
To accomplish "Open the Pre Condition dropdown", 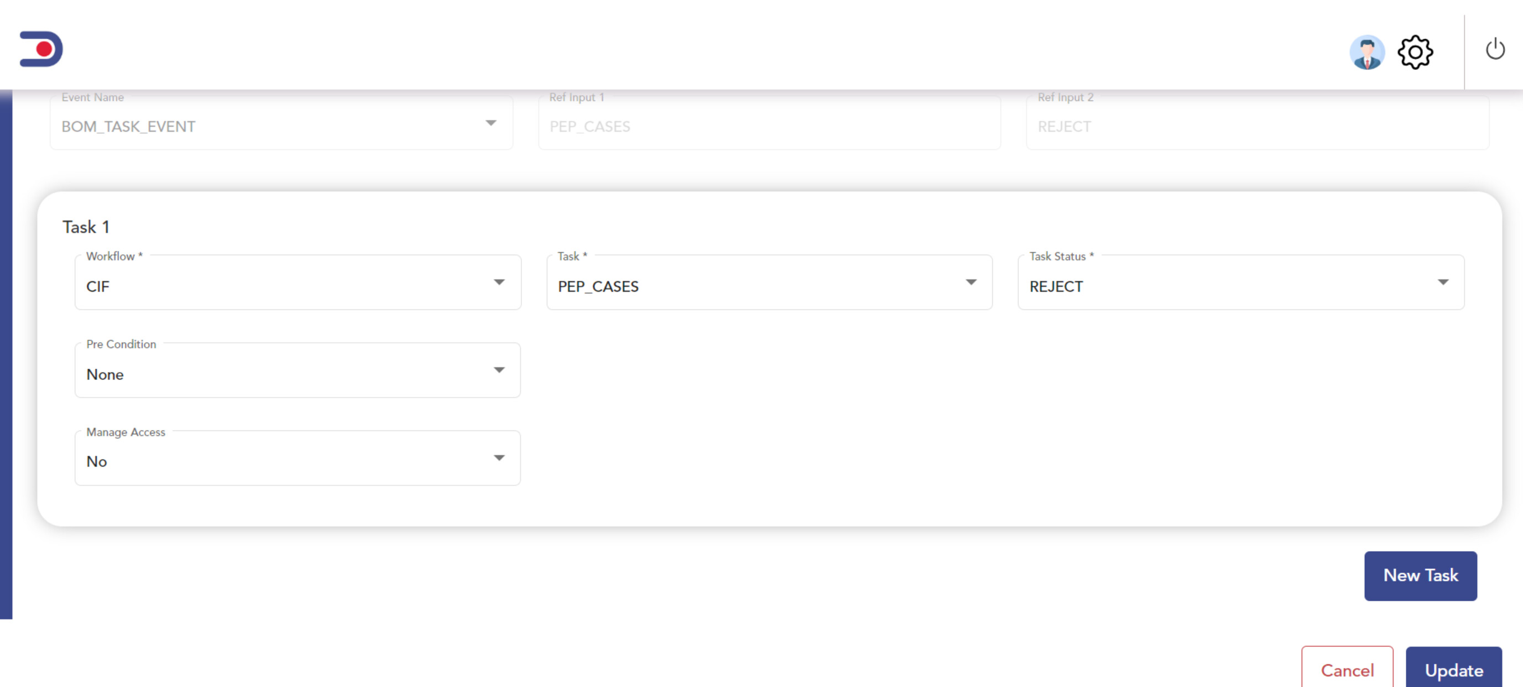I will (x=298, y=370).
